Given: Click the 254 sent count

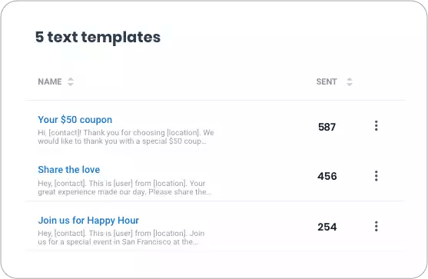Looking at the screenshot, I should click(x=327, y=228).
